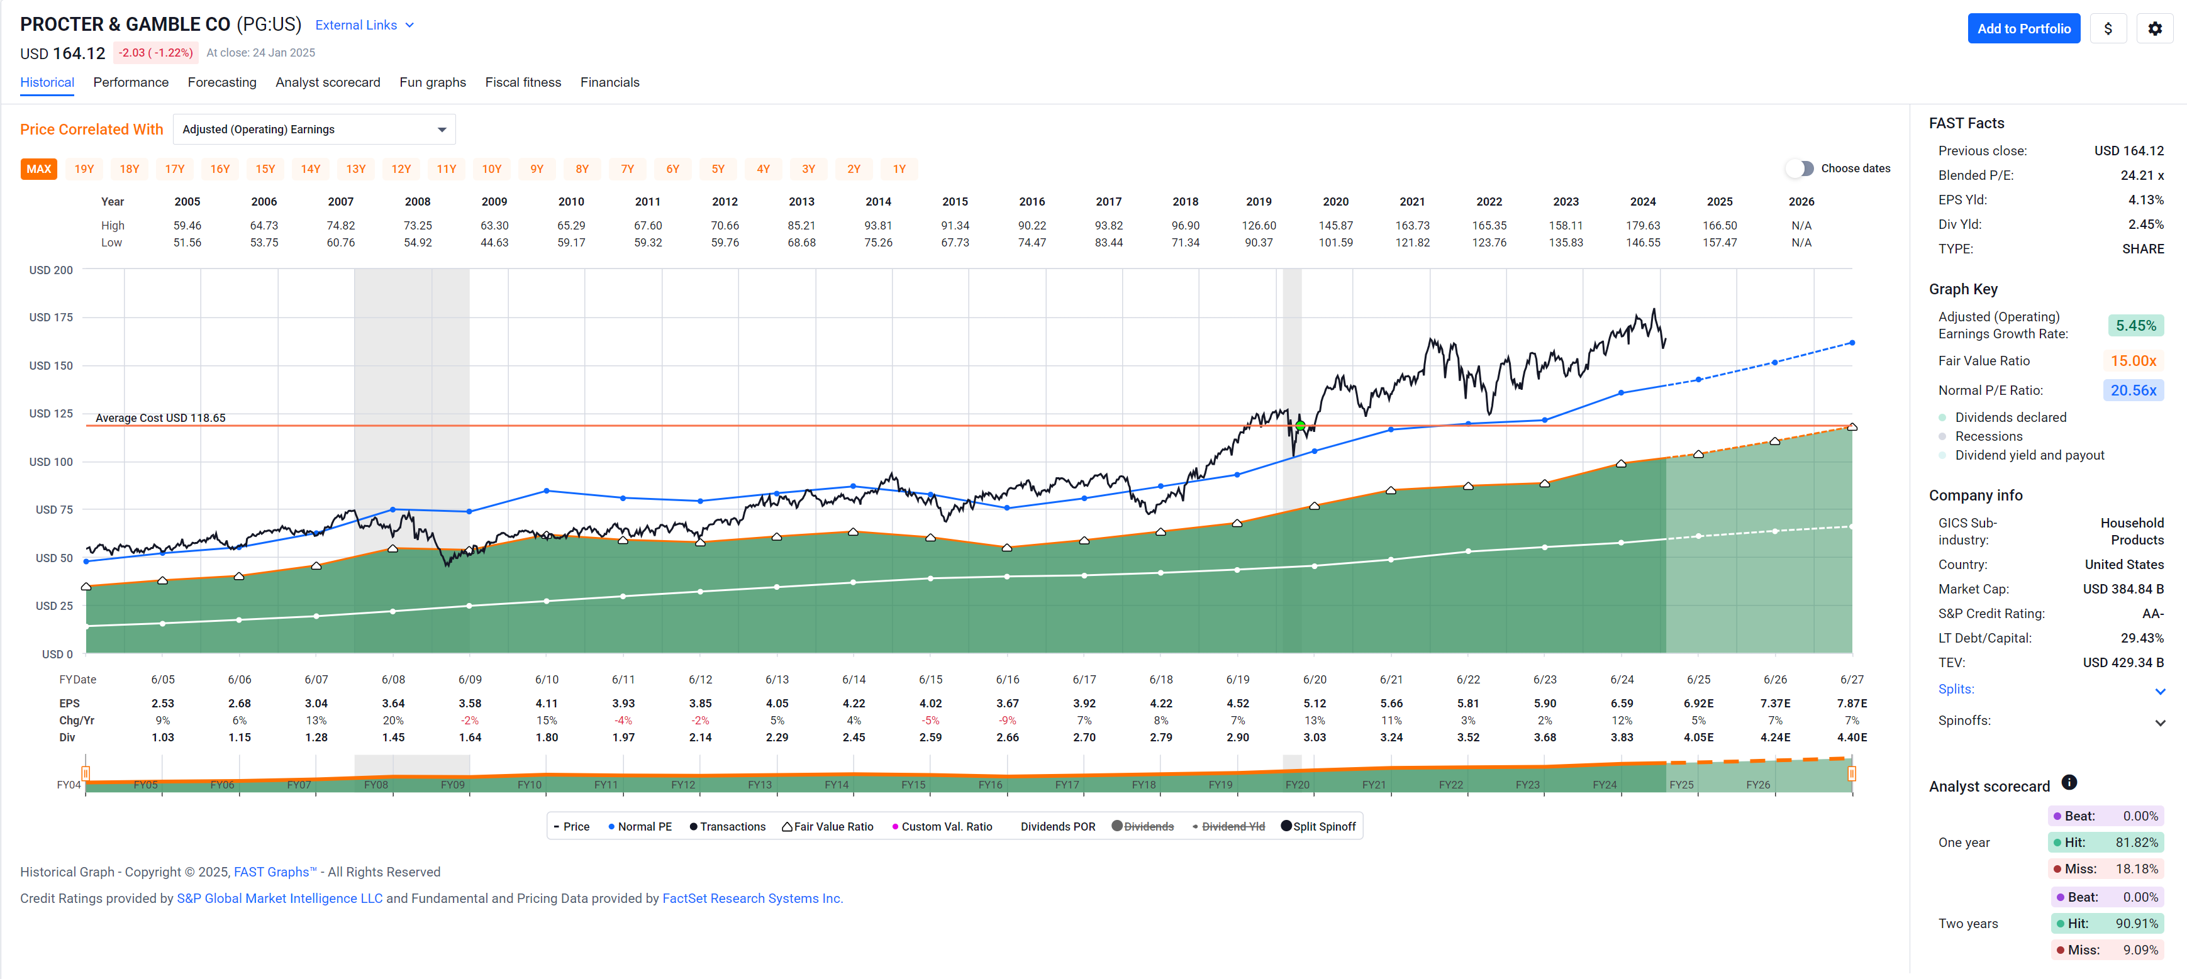Click the 2024 high value 179.63
This screenshot has width=2187, height=979.
(1643, 226)
